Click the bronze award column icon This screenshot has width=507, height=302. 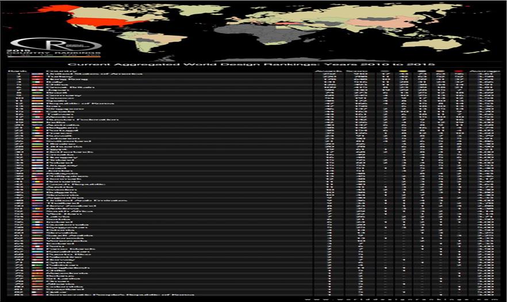coord(440,71)
